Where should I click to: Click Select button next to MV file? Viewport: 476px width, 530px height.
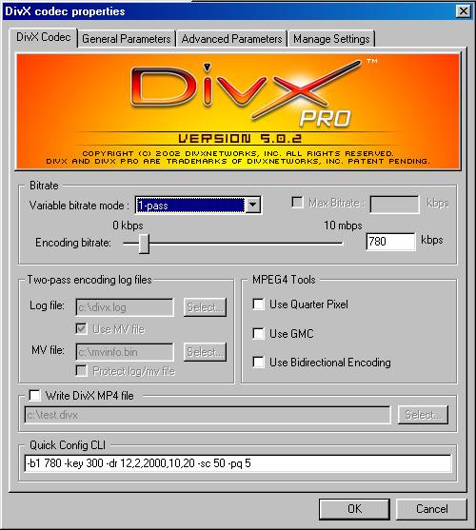(x=205, y=352)
